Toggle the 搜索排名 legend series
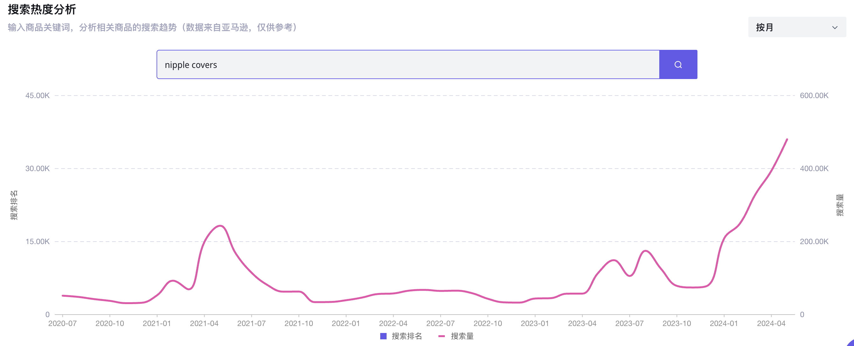Viewport: 854px width, 346px height. pos(406,336)
